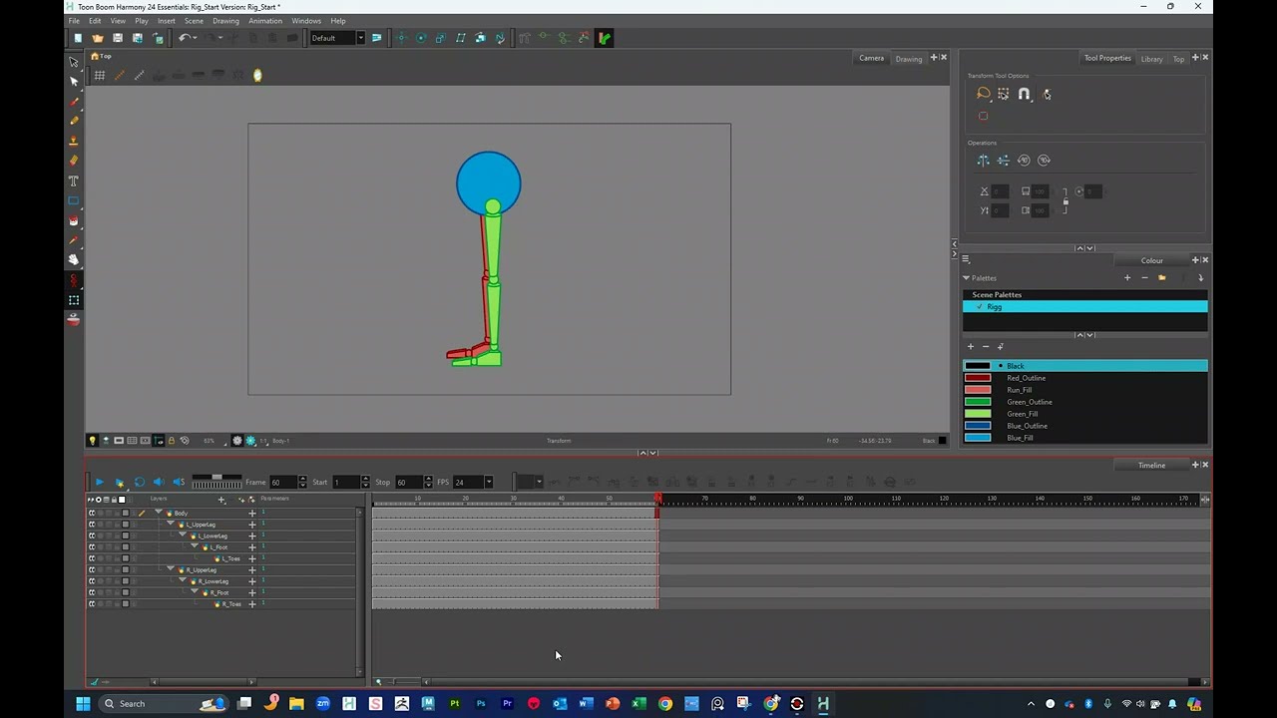Open the FPS dropdown arrow
The height and width of the screenshot is (718, 1277).
(x=488, y=483)
